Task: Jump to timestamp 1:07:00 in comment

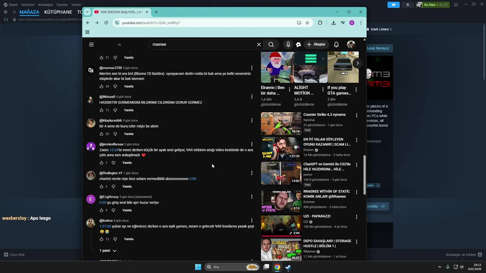Action: (105, 226)
